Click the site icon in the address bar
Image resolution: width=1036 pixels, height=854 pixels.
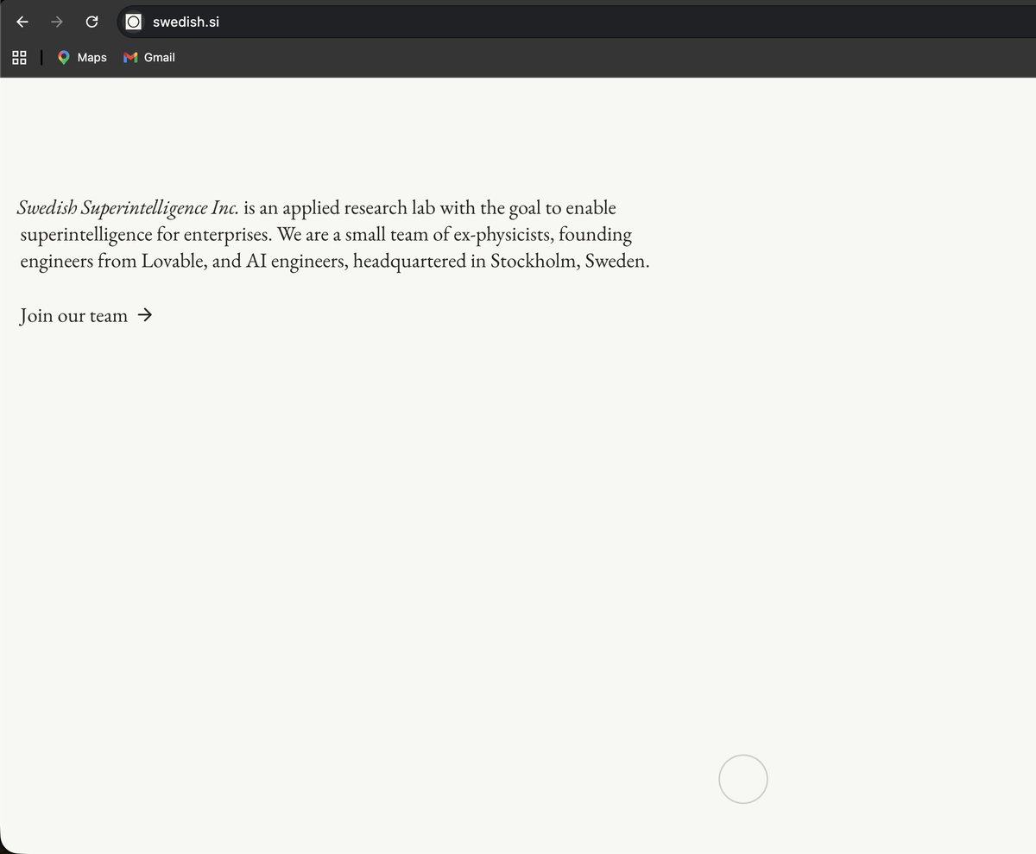pos(133,22)
